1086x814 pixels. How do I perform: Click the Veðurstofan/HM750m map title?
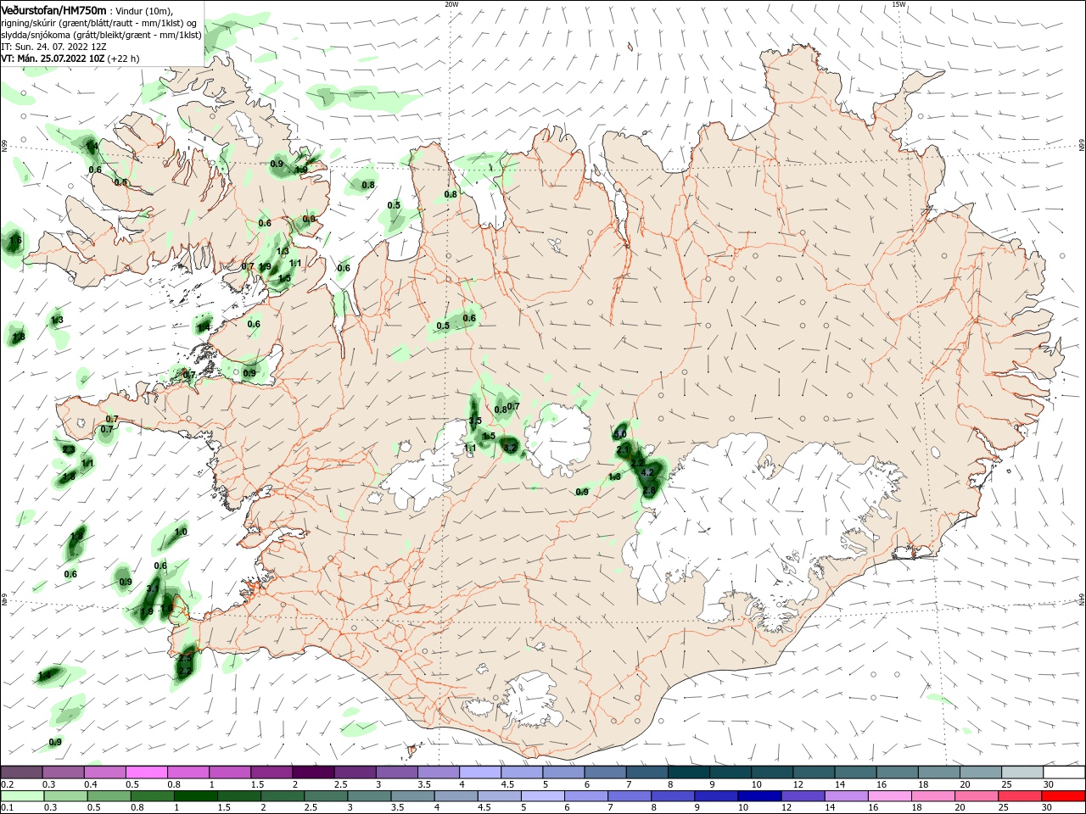(53, 9)
